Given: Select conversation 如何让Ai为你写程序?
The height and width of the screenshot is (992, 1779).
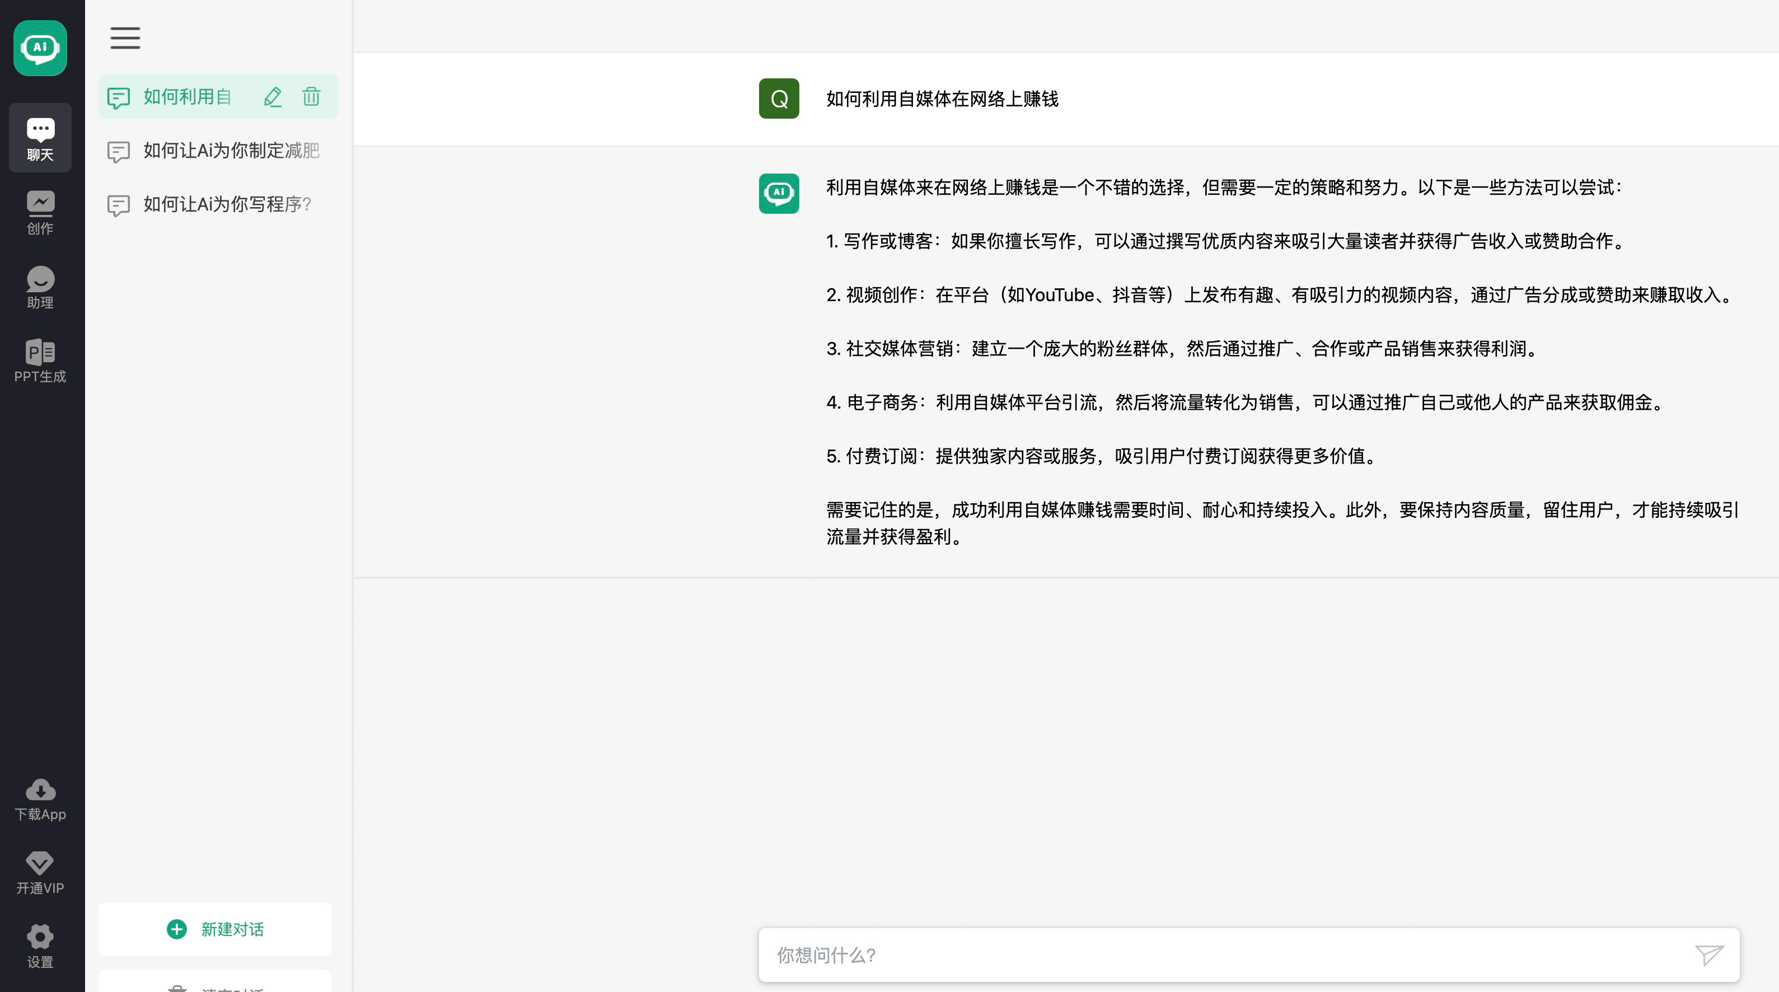Looking at the screenshot, I should [x=227, y=204].
